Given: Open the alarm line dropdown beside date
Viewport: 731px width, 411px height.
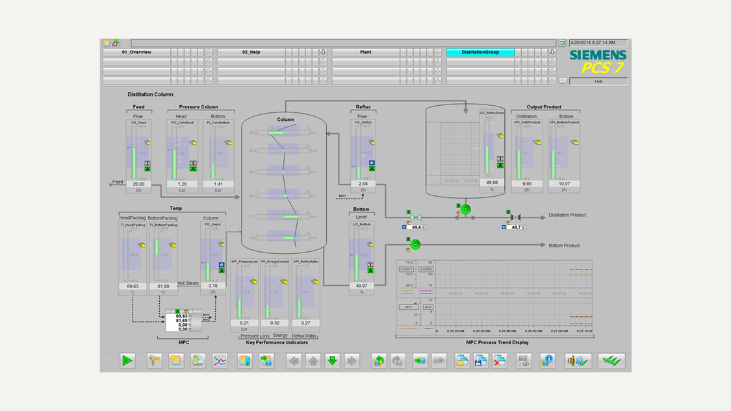Looking at the screenshot, I should click(x=562, y=43).
